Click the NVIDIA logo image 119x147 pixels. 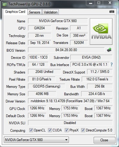[101, 31]
